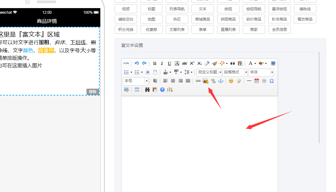This screenshot has width=336, height=192.
Task: Open the font color picker
Action: click(250, 63)
